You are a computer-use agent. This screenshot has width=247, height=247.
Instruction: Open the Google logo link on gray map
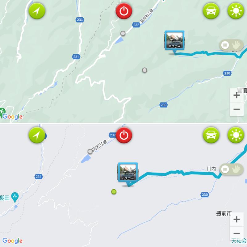coord(12,241)
